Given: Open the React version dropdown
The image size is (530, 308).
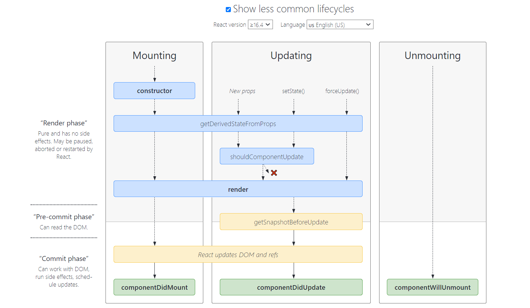Looking at the screenshot, I should tap(260, 25).
